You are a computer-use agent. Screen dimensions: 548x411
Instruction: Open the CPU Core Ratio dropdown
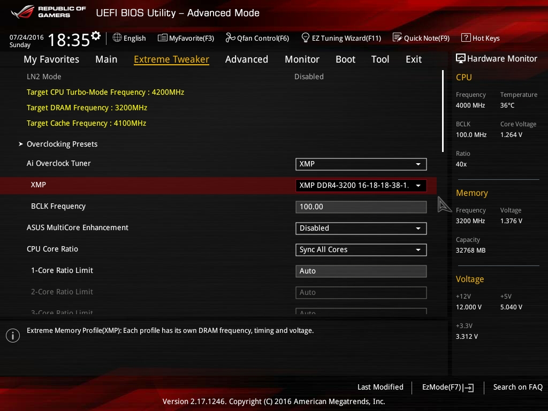pyautogui.click(x=361, y=249)
